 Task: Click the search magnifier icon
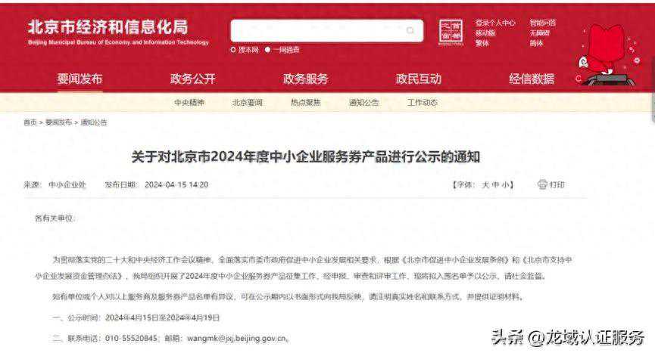click(x=410, y=30)
